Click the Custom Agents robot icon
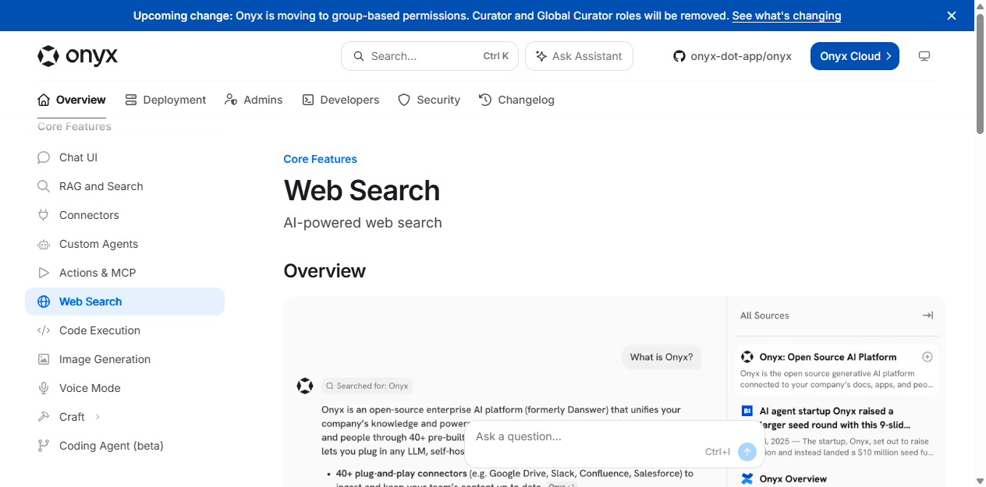 (44, 244)
